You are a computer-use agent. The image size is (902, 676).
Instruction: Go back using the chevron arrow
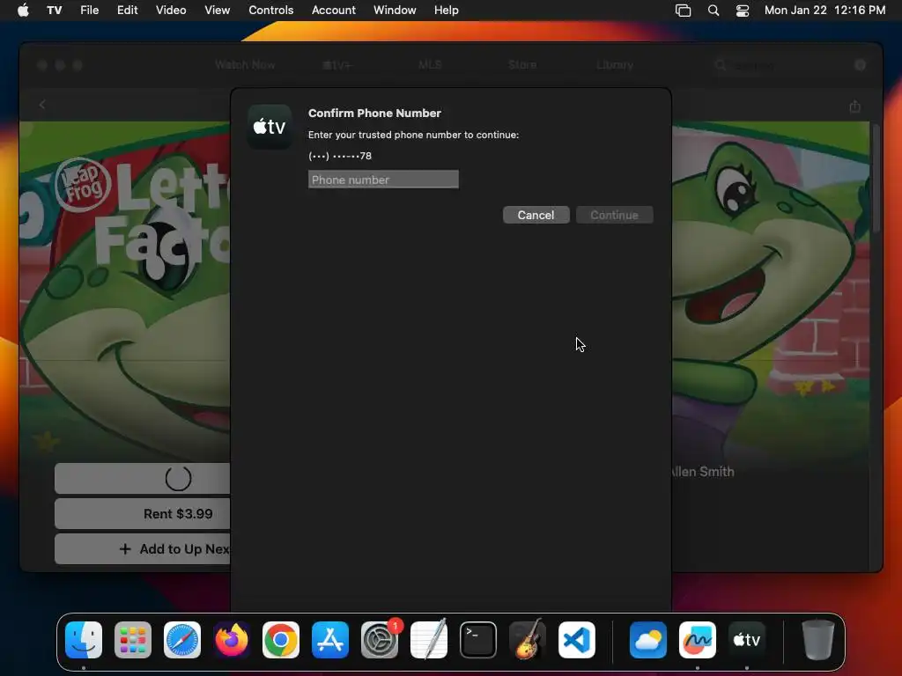click(42, 105)
